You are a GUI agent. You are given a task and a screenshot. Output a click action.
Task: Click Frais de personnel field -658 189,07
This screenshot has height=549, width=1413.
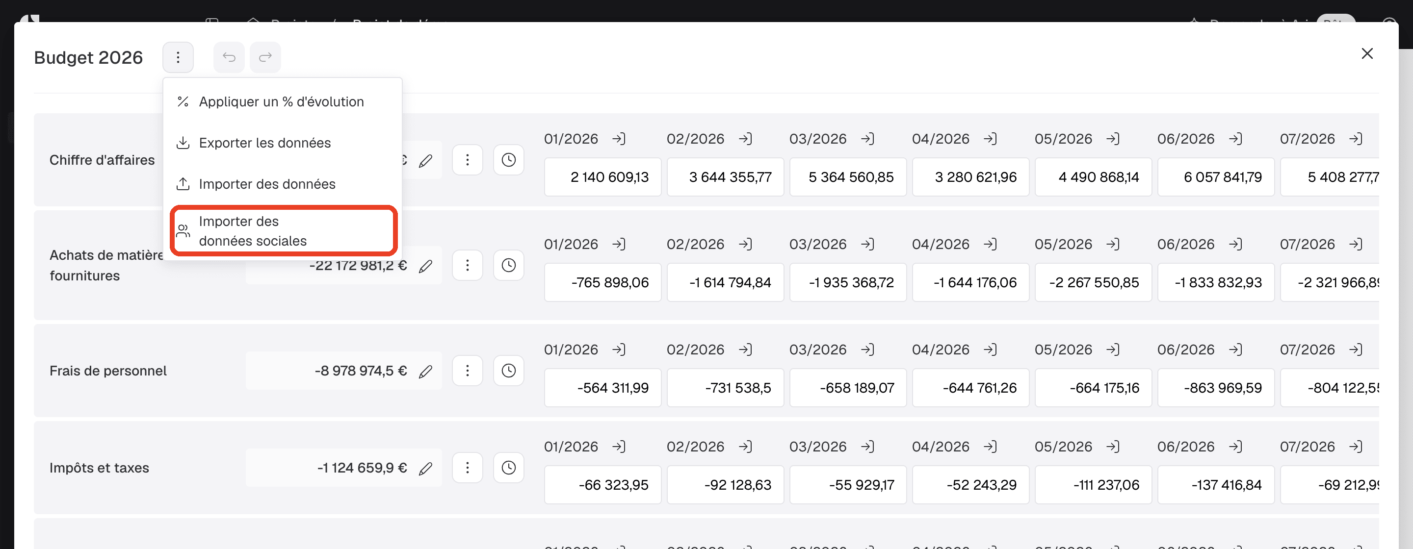(x=848, y=388)
